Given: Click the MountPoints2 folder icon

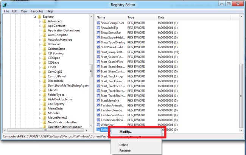Looking at the screenshot, I should [45, 118].
